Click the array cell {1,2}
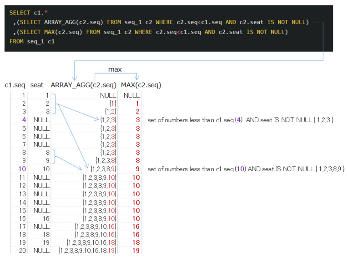 pos(111,111)
